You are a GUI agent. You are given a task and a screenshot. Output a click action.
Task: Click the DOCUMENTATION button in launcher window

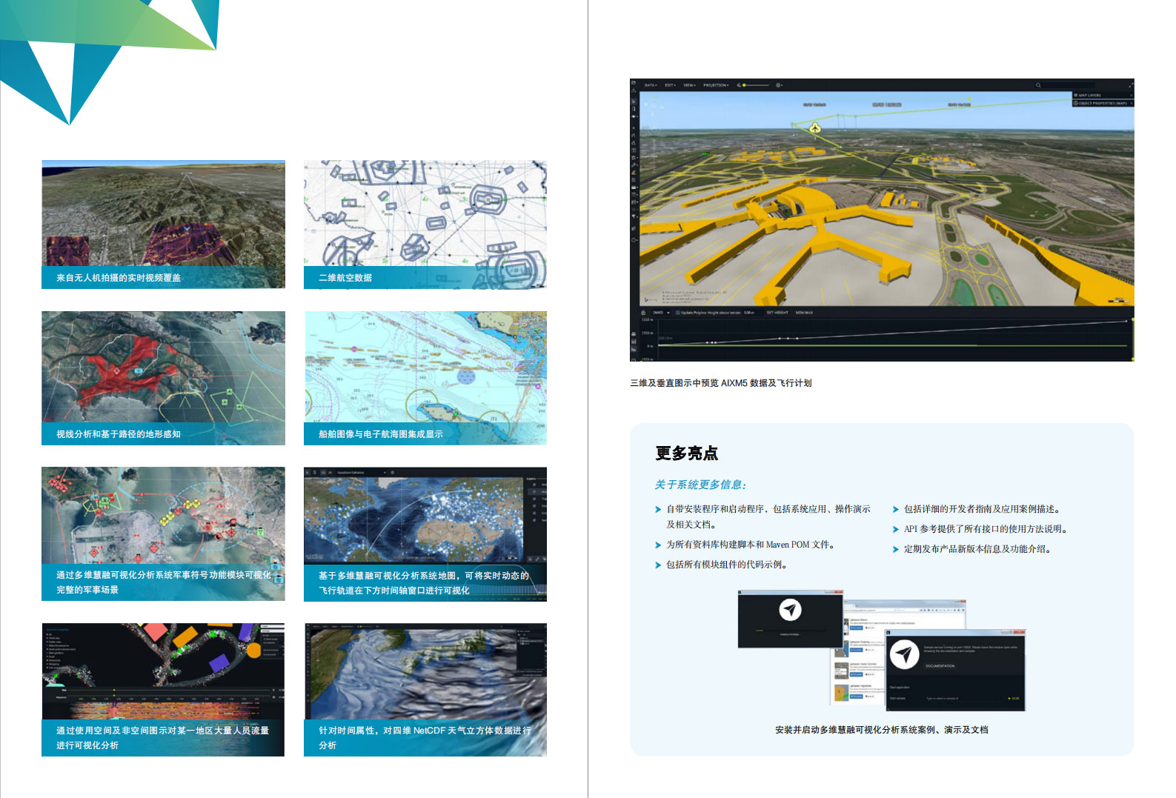tap(940, 666)
